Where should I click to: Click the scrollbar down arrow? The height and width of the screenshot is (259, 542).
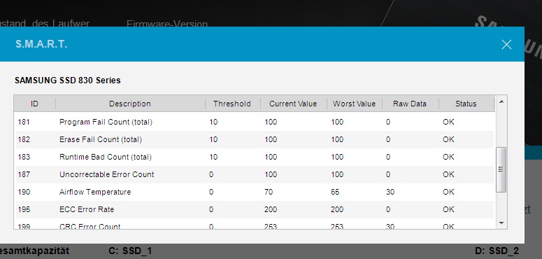501,223
